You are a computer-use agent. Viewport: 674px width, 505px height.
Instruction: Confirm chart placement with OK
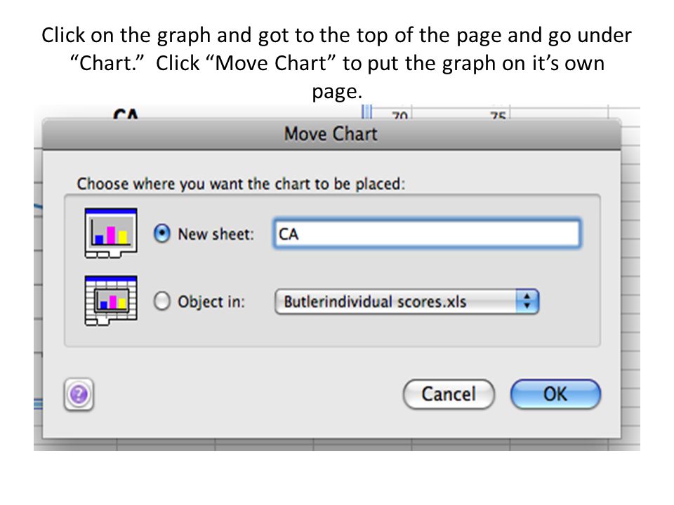555,394
